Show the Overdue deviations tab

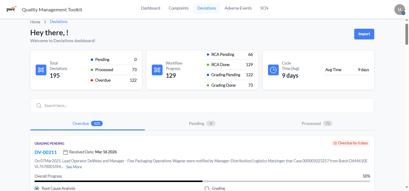(x=87, y=123)
